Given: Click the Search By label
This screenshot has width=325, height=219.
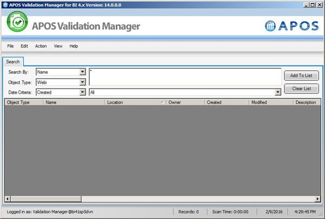Looking at the screenshot, I should (18, 72).
